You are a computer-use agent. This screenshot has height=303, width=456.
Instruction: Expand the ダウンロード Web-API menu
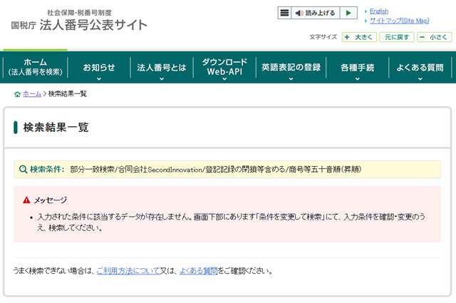(224, 68)
